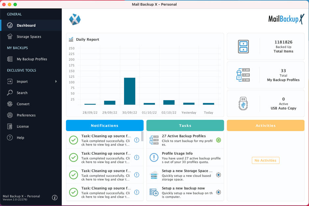Open Dashboard from the sidebar
This screenshot has width=309, height=206.
click(31, 25)
